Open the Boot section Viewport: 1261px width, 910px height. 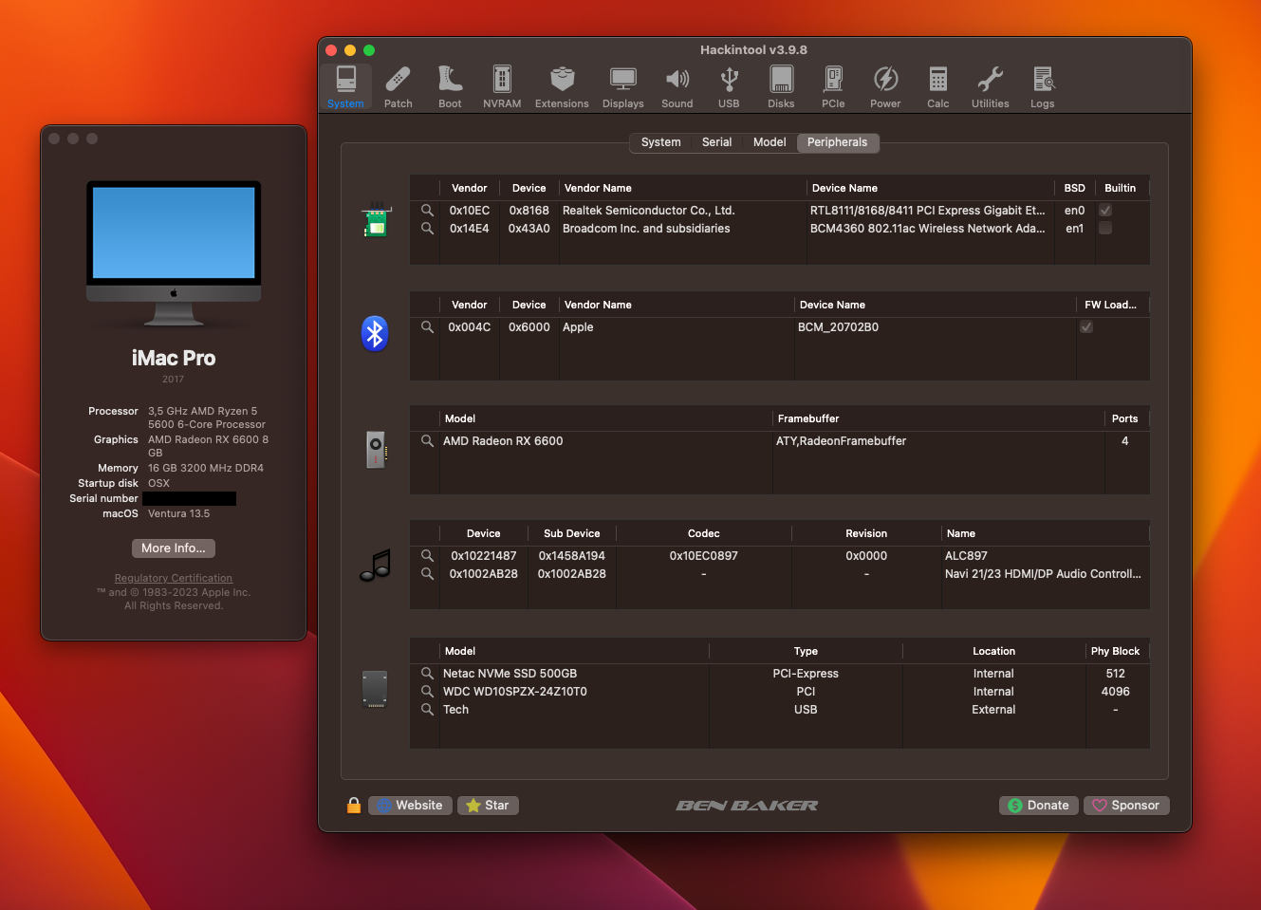click(x=451, y=87)
